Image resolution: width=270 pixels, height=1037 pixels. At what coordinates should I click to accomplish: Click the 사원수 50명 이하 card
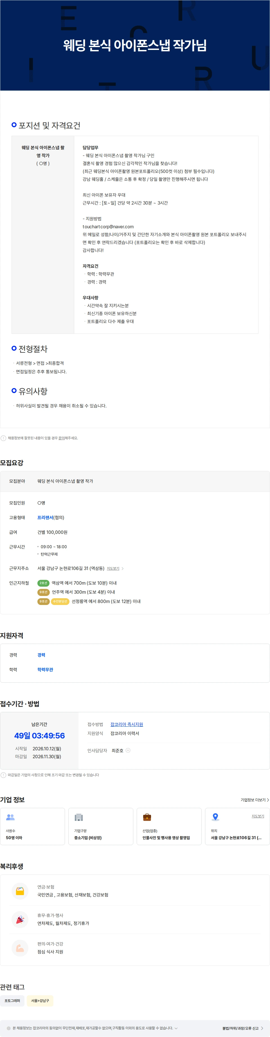click(x=33, y=826)
